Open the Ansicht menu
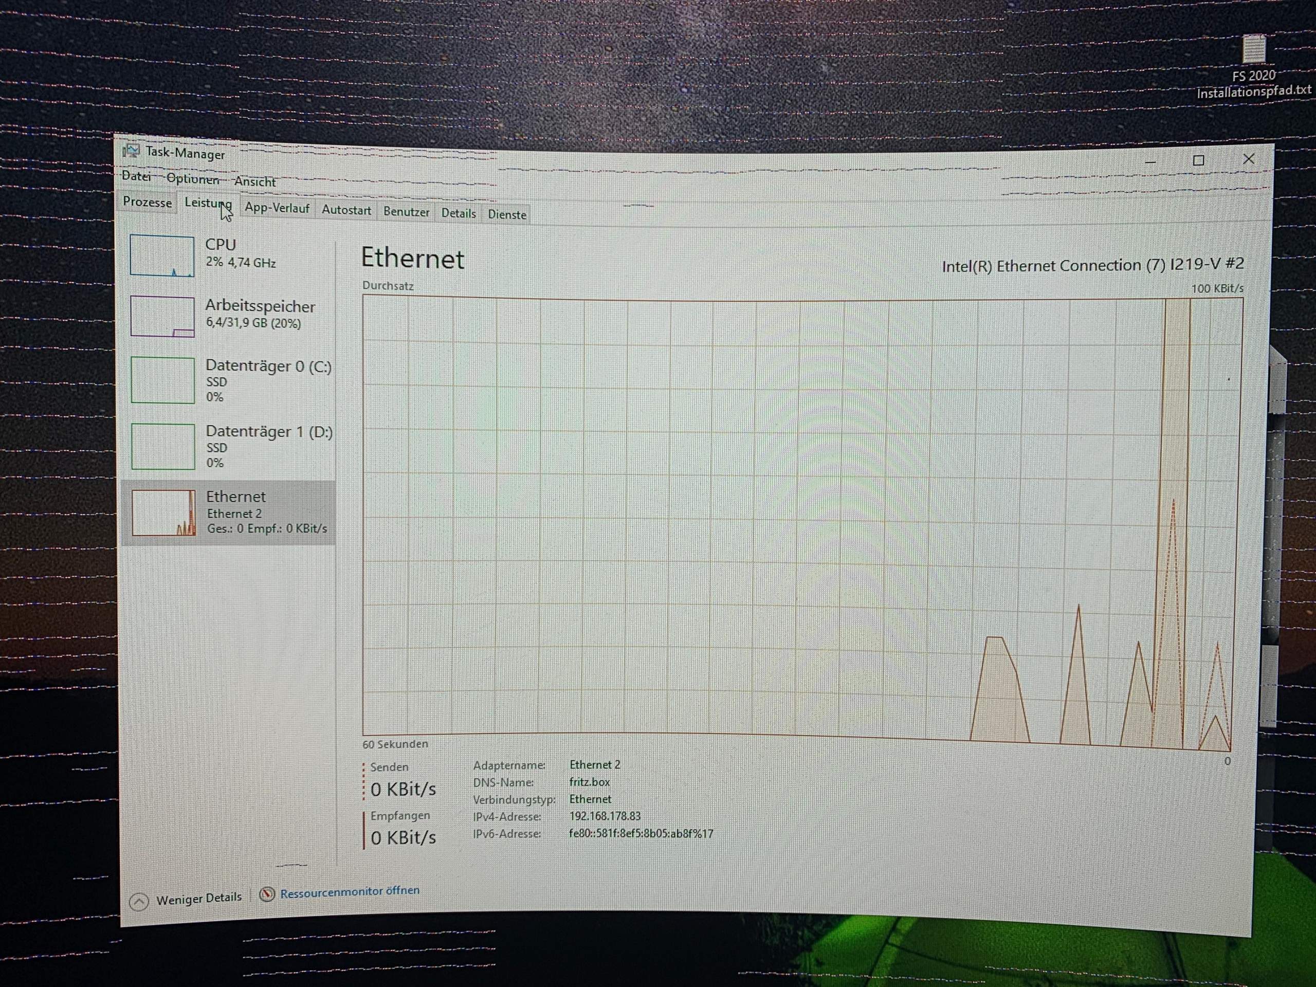1316x987 pixels. pos(255,181)
